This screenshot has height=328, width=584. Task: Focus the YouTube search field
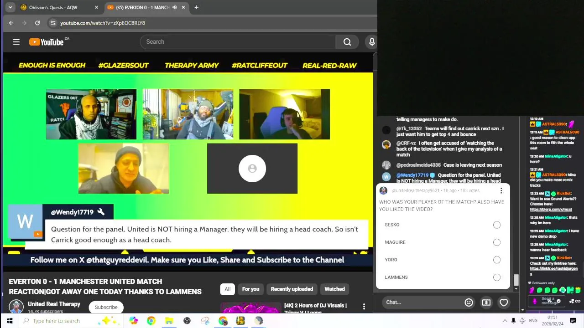(x=238, y=42)
